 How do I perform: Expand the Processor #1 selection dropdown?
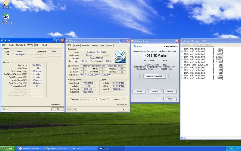(x=96, y=100)
